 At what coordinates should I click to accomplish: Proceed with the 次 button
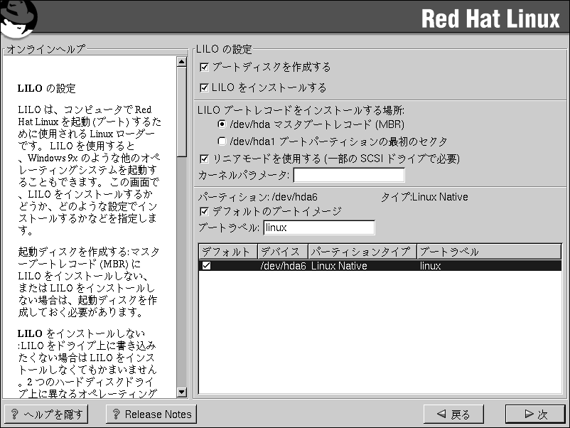click(x=534, y=414)
